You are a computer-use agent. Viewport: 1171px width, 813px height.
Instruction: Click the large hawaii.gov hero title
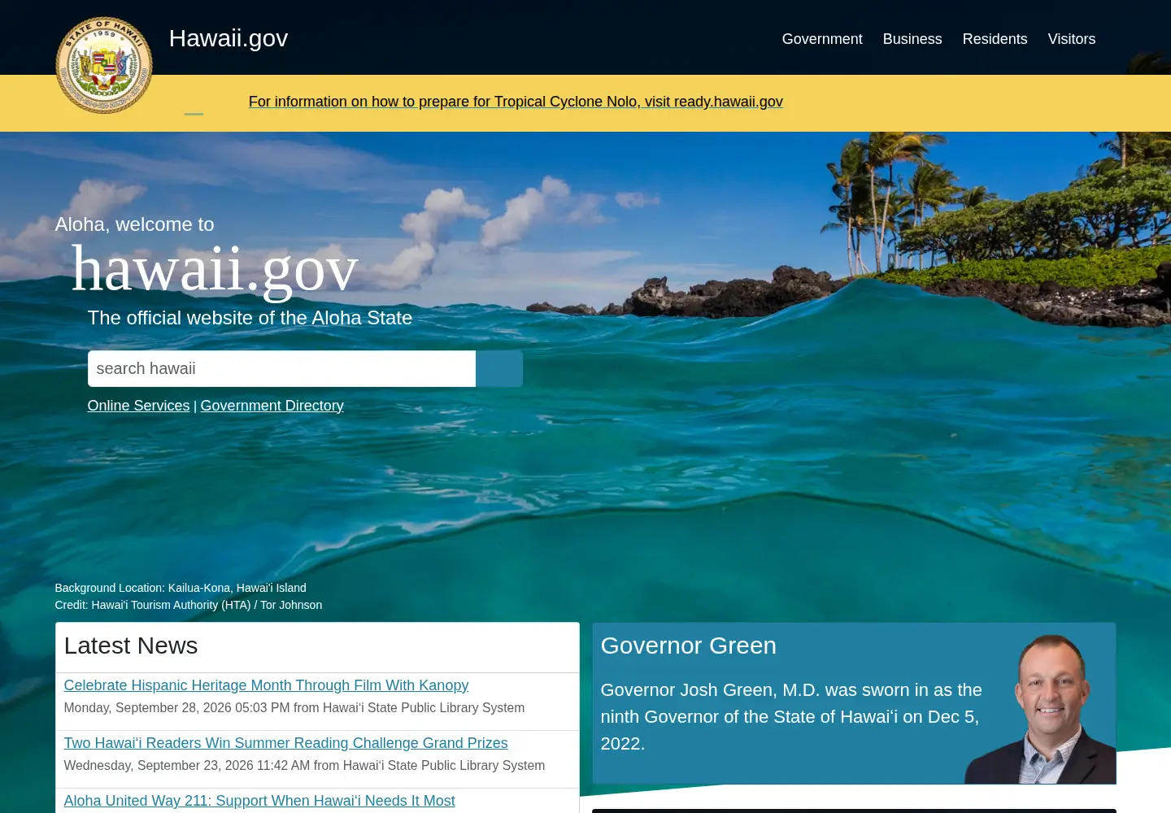(x=215, y=270)
